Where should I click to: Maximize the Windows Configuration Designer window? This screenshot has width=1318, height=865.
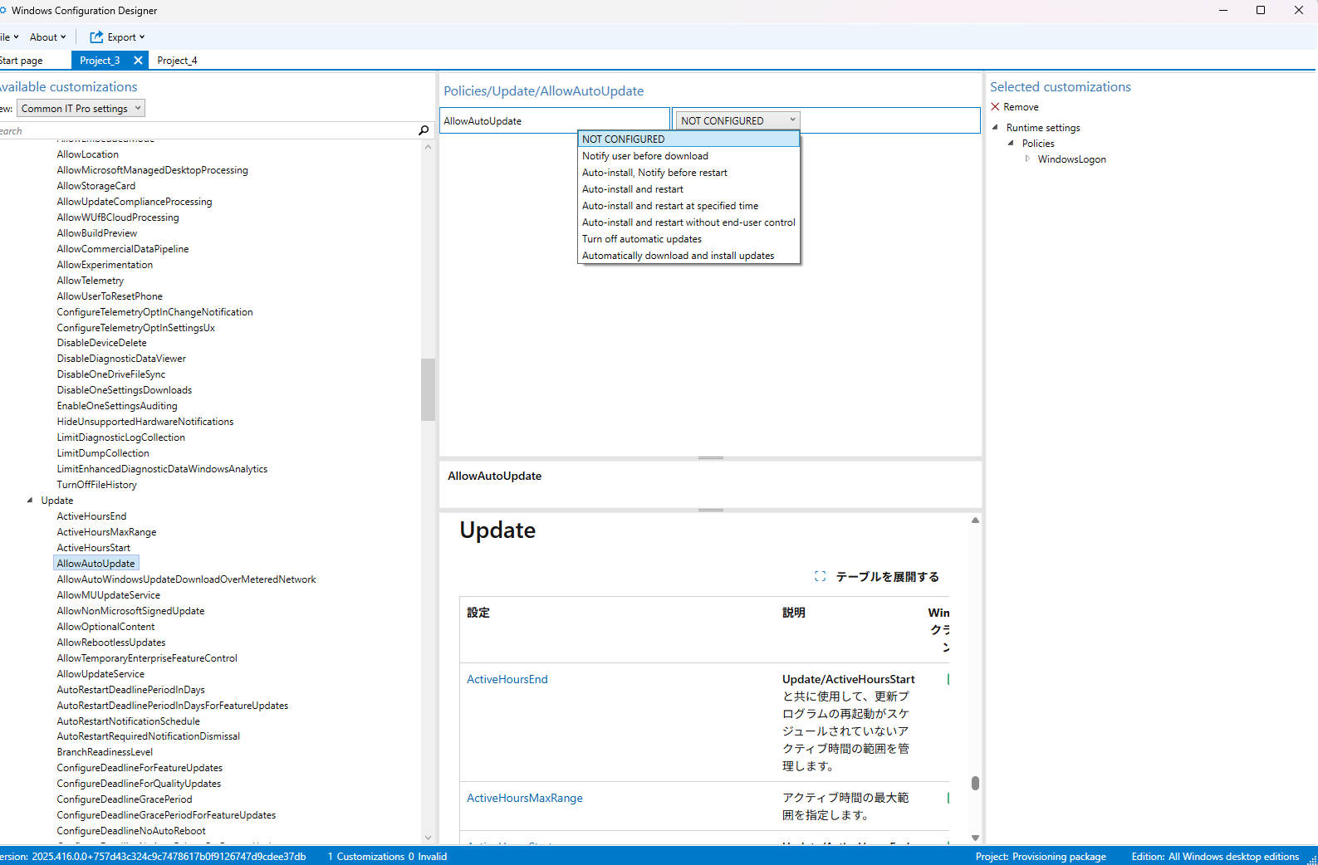[1261, 11]
